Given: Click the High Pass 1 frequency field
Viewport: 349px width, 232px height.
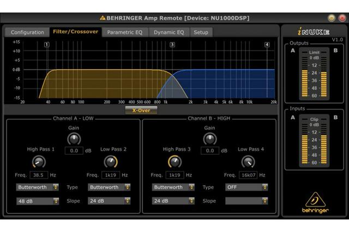Looking at the screenshot, I should 38,175.
